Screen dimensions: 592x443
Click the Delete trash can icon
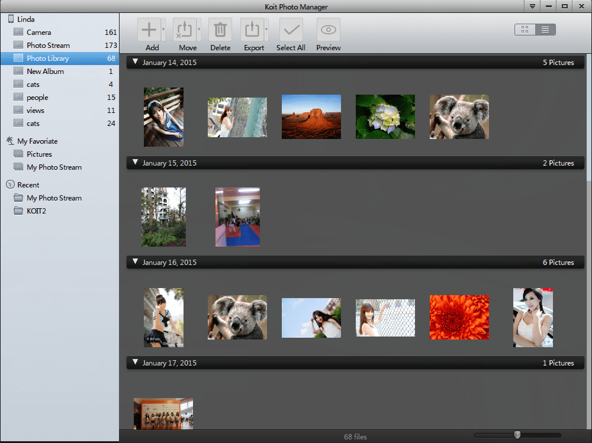tap(220, 30)
